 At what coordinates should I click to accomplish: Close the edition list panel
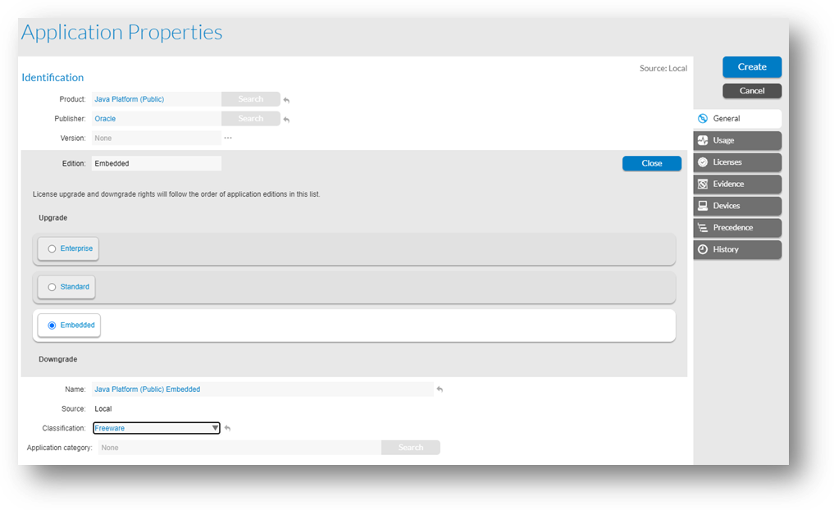click(x=652, y=163)
